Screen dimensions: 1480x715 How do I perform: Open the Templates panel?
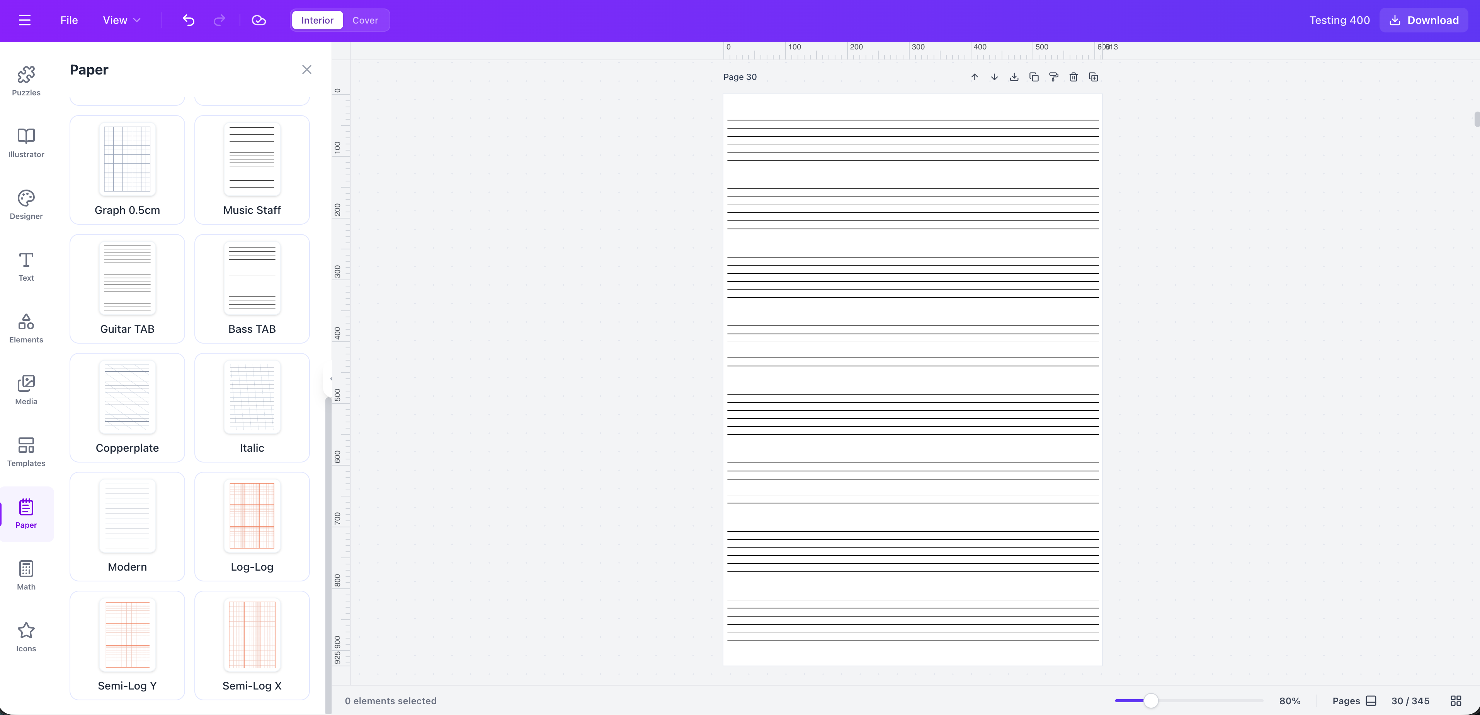pos(26,451)
